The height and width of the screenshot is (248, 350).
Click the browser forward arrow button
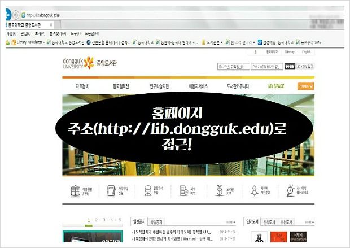tap(16, 15)
